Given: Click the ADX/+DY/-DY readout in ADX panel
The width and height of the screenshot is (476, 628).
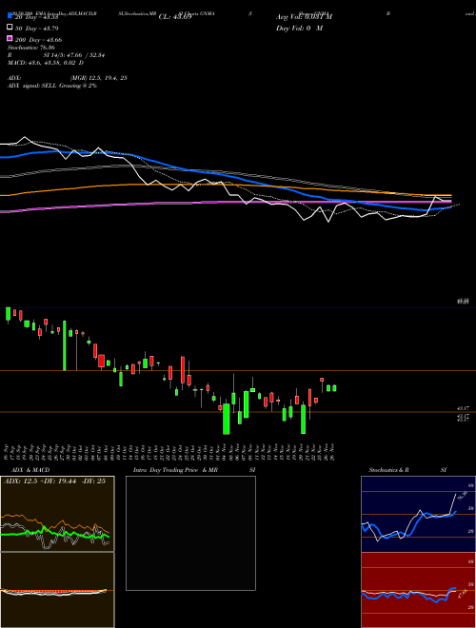Looking at the screenshot, I should point(54,481).
